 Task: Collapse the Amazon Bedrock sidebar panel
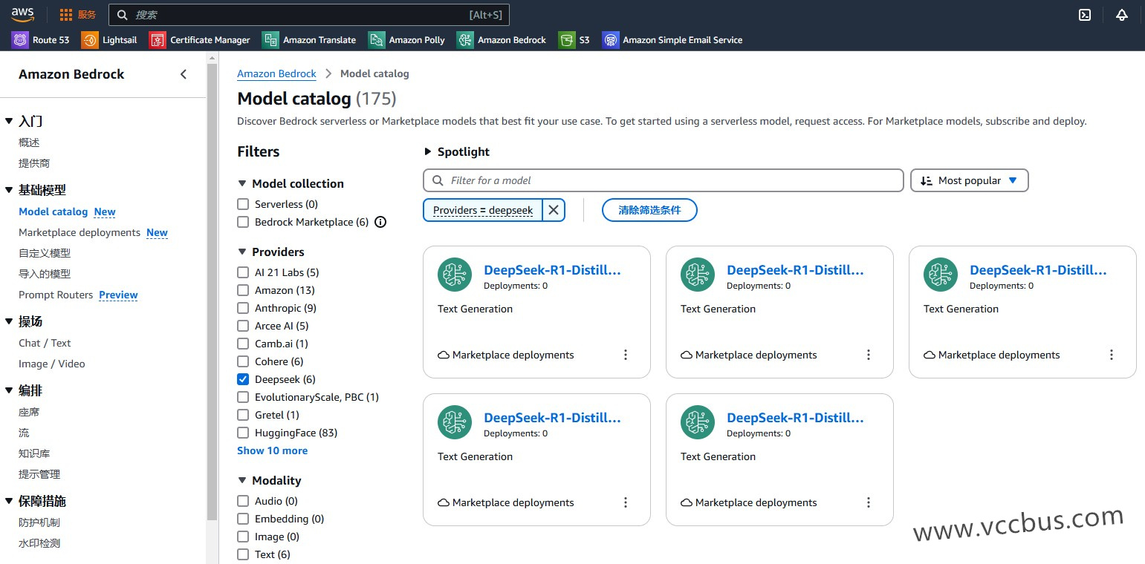click(x=184, y=74)
